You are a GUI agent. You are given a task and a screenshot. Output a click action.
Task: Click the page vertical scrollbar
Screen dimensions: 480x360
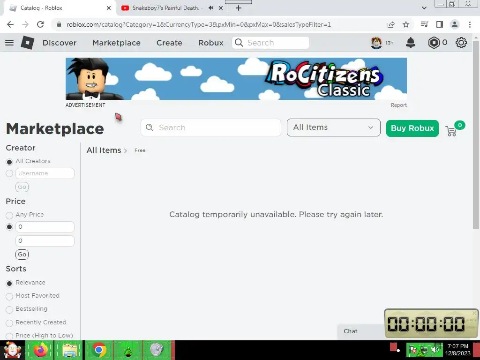(x=476, y=135)
